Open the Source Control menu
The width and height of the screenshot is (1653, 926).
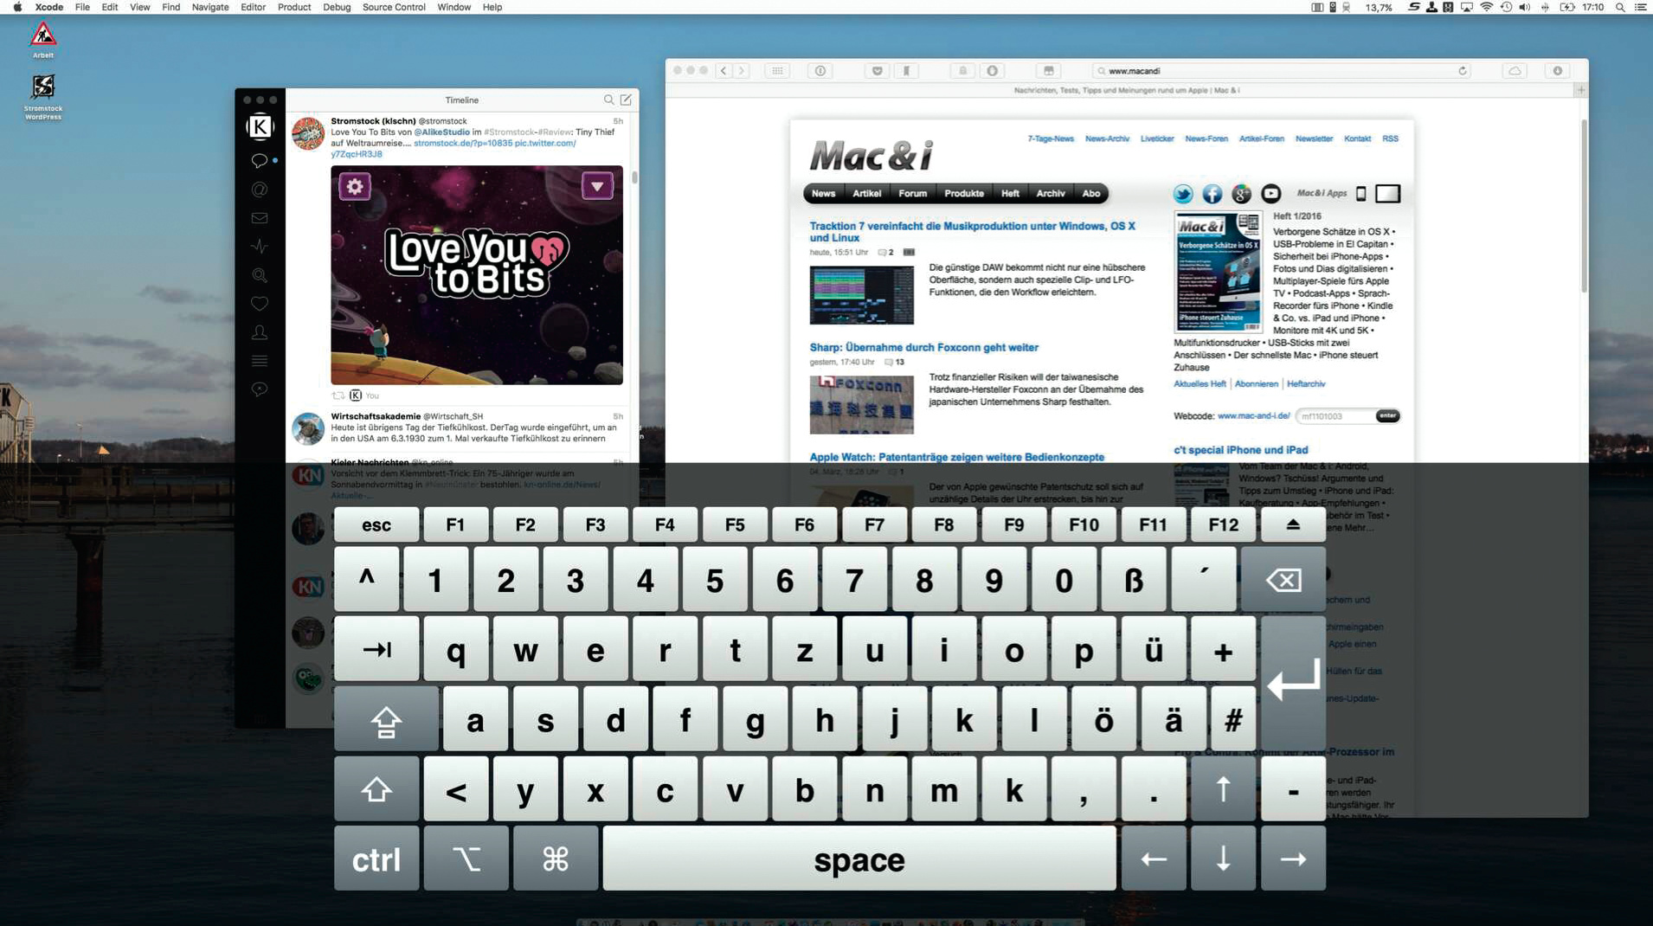point(393,7)
